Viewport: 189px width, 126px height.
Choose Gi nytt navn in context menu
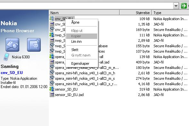click(82, 55)
